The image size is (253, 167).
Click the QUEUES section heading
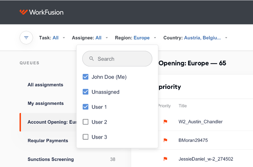29,63
